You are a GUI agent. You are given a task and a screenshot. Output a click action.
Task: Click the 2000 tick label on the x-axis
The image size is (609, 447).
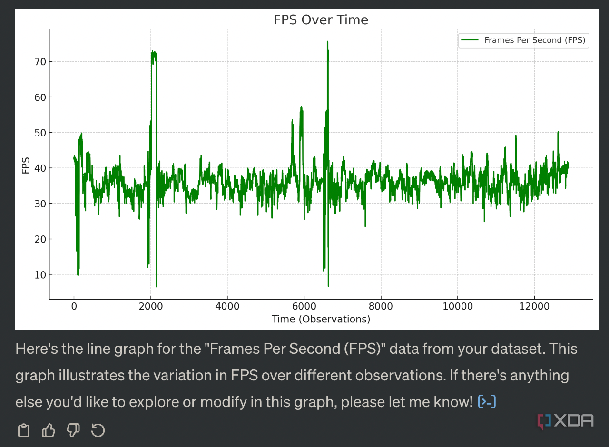[151, 307]
